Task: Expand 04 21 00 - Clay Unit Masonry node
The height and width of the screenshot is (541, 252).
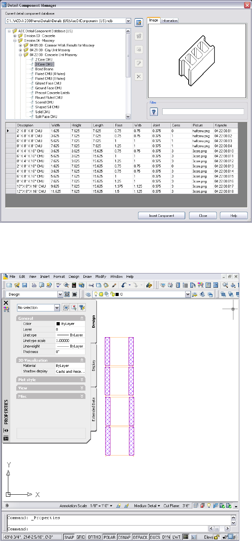Action: point(21,50)
